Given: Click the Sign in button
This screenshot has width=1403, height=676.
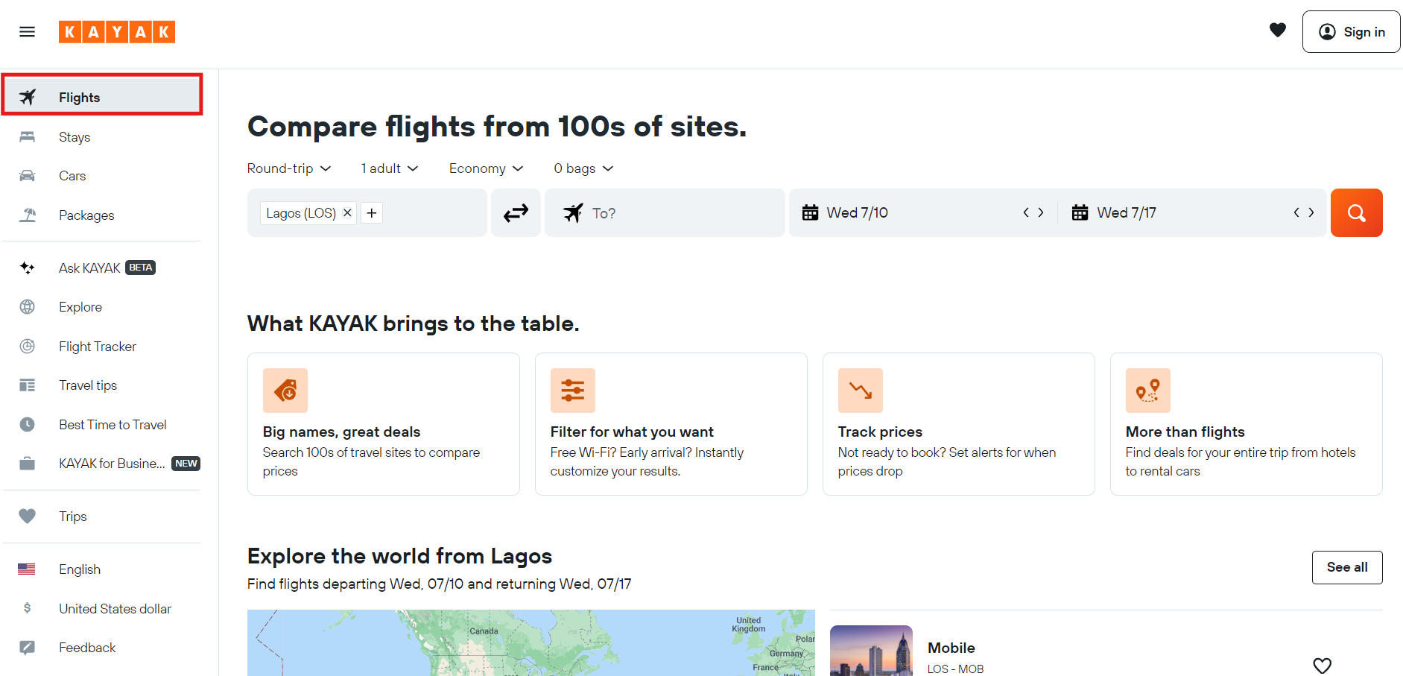Looking at the screenshot, I should point(1351,32).
